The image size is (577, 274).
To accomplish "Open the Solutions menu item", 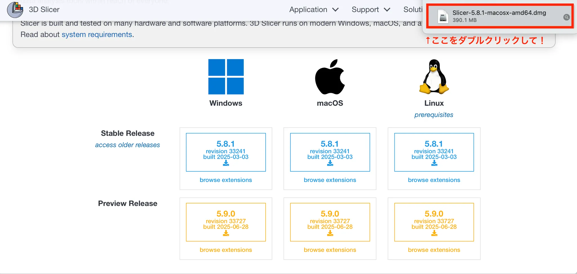I will (413, 10).
